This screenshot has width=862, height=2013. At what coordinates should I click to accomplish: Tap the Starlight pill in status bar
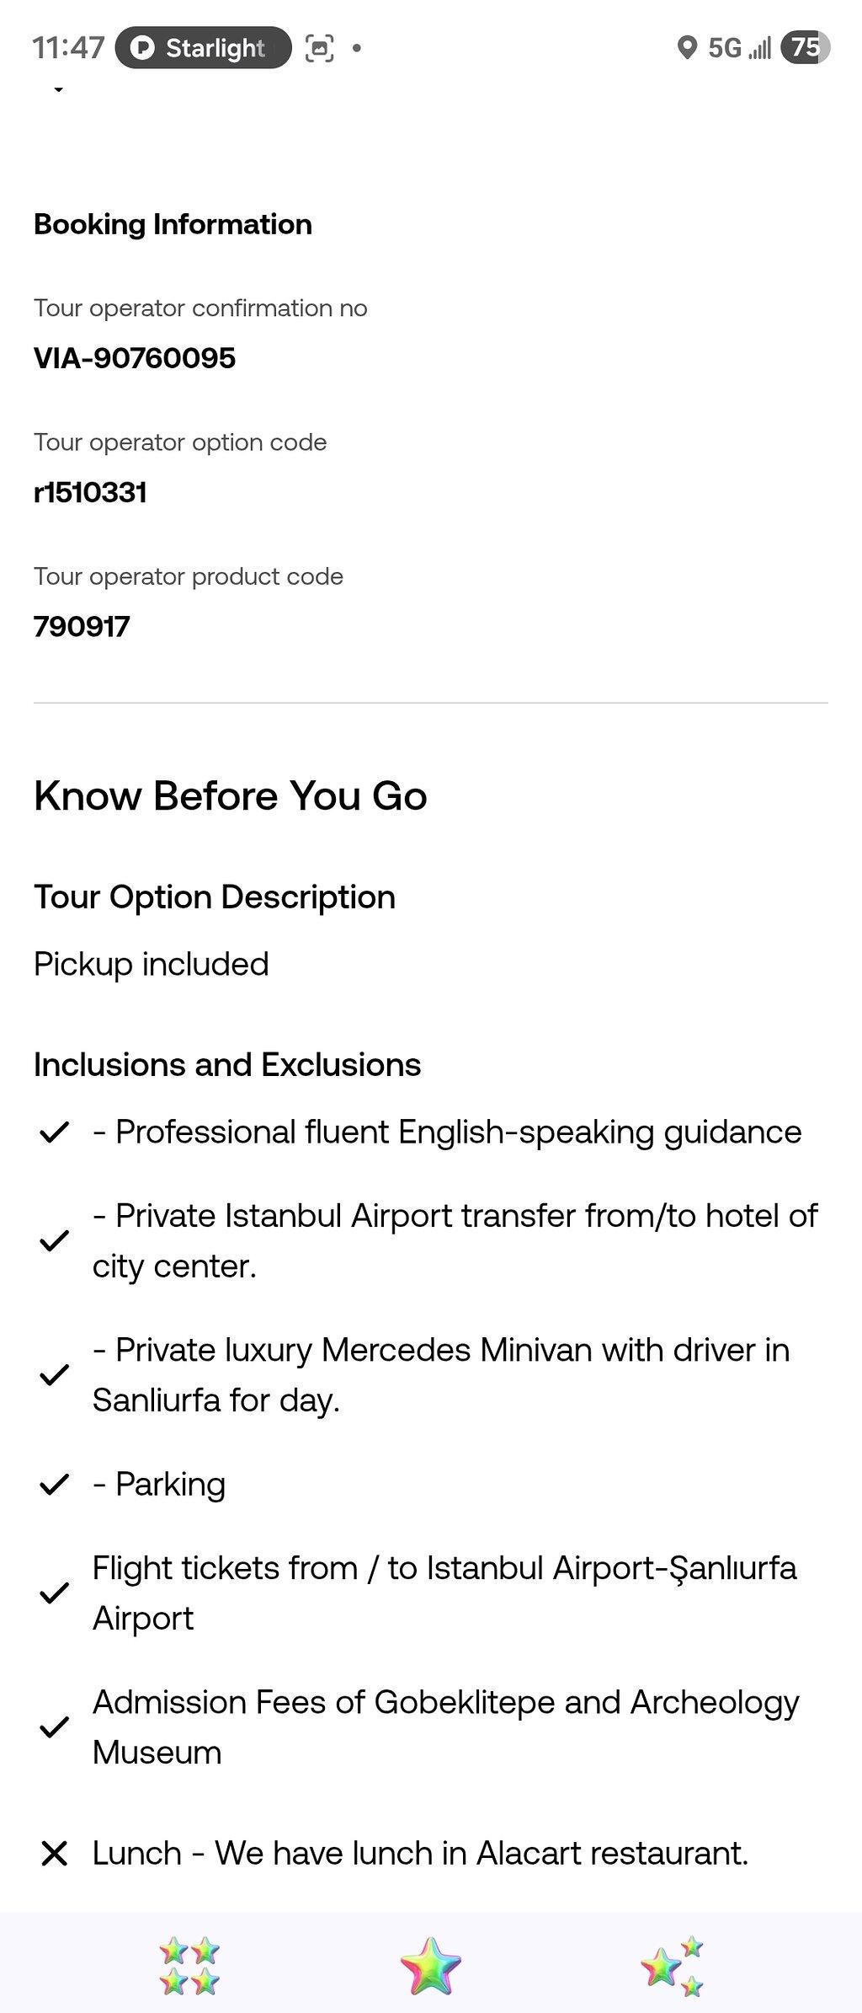203,48
